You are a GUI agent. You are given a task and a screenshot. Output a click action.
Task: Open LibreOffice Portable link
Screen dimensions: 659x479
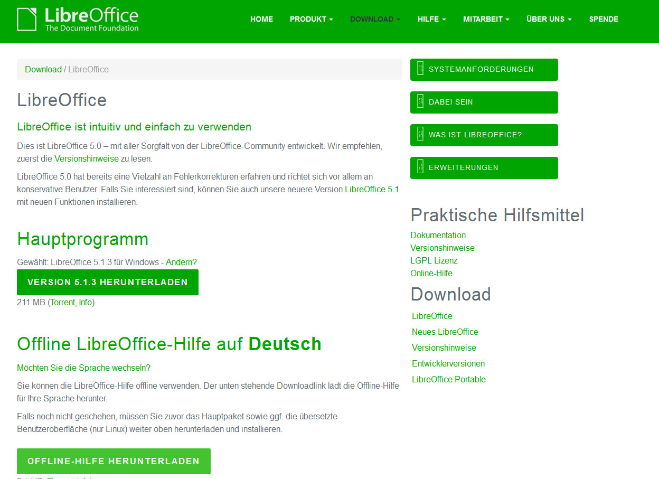(x=449, y=379)
